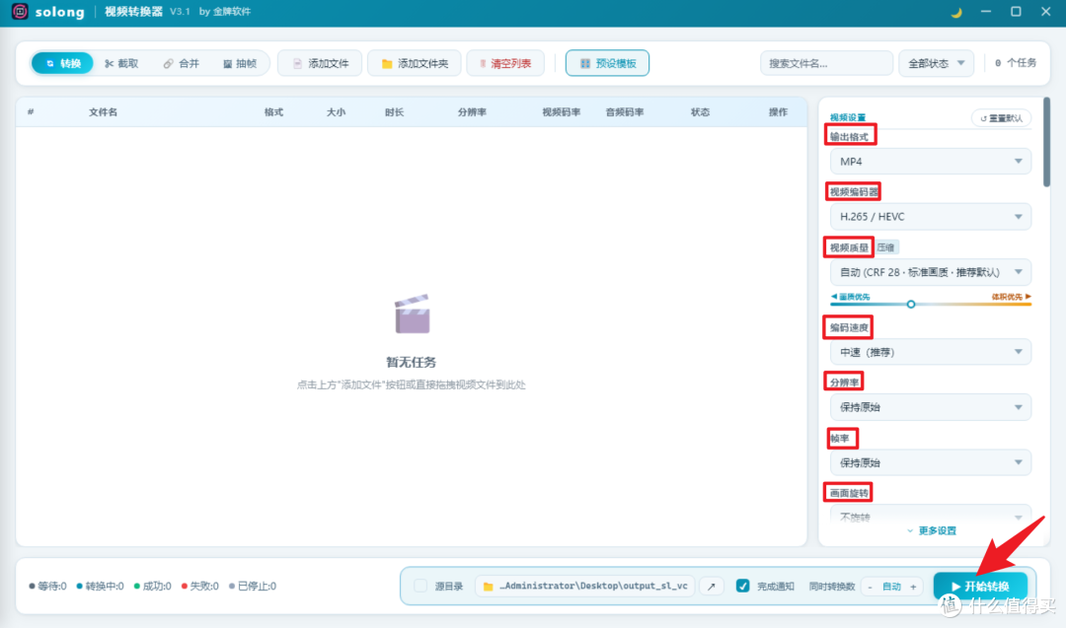Click the 格式 column header
This screenshot has width=1066, height=628.
click(274, 112)
